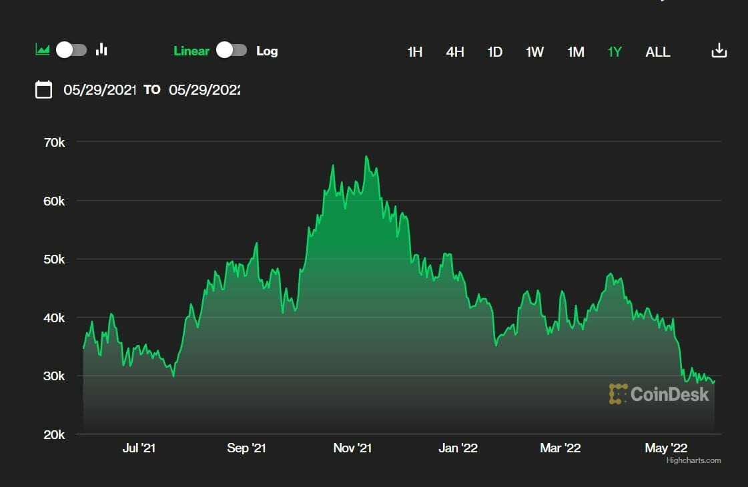Open the calendar date picker icon
This screenshot has height=487, width=748.
pos(43,89)
